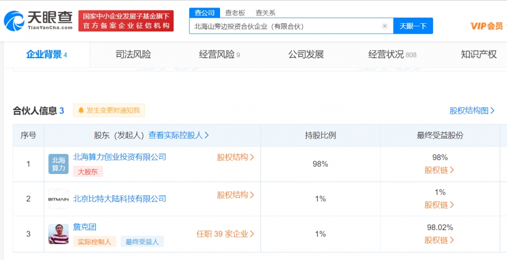This screenshot has height=260, width=507.
Task: Switch to the 查老板 search tab
Action: (235, 13)
